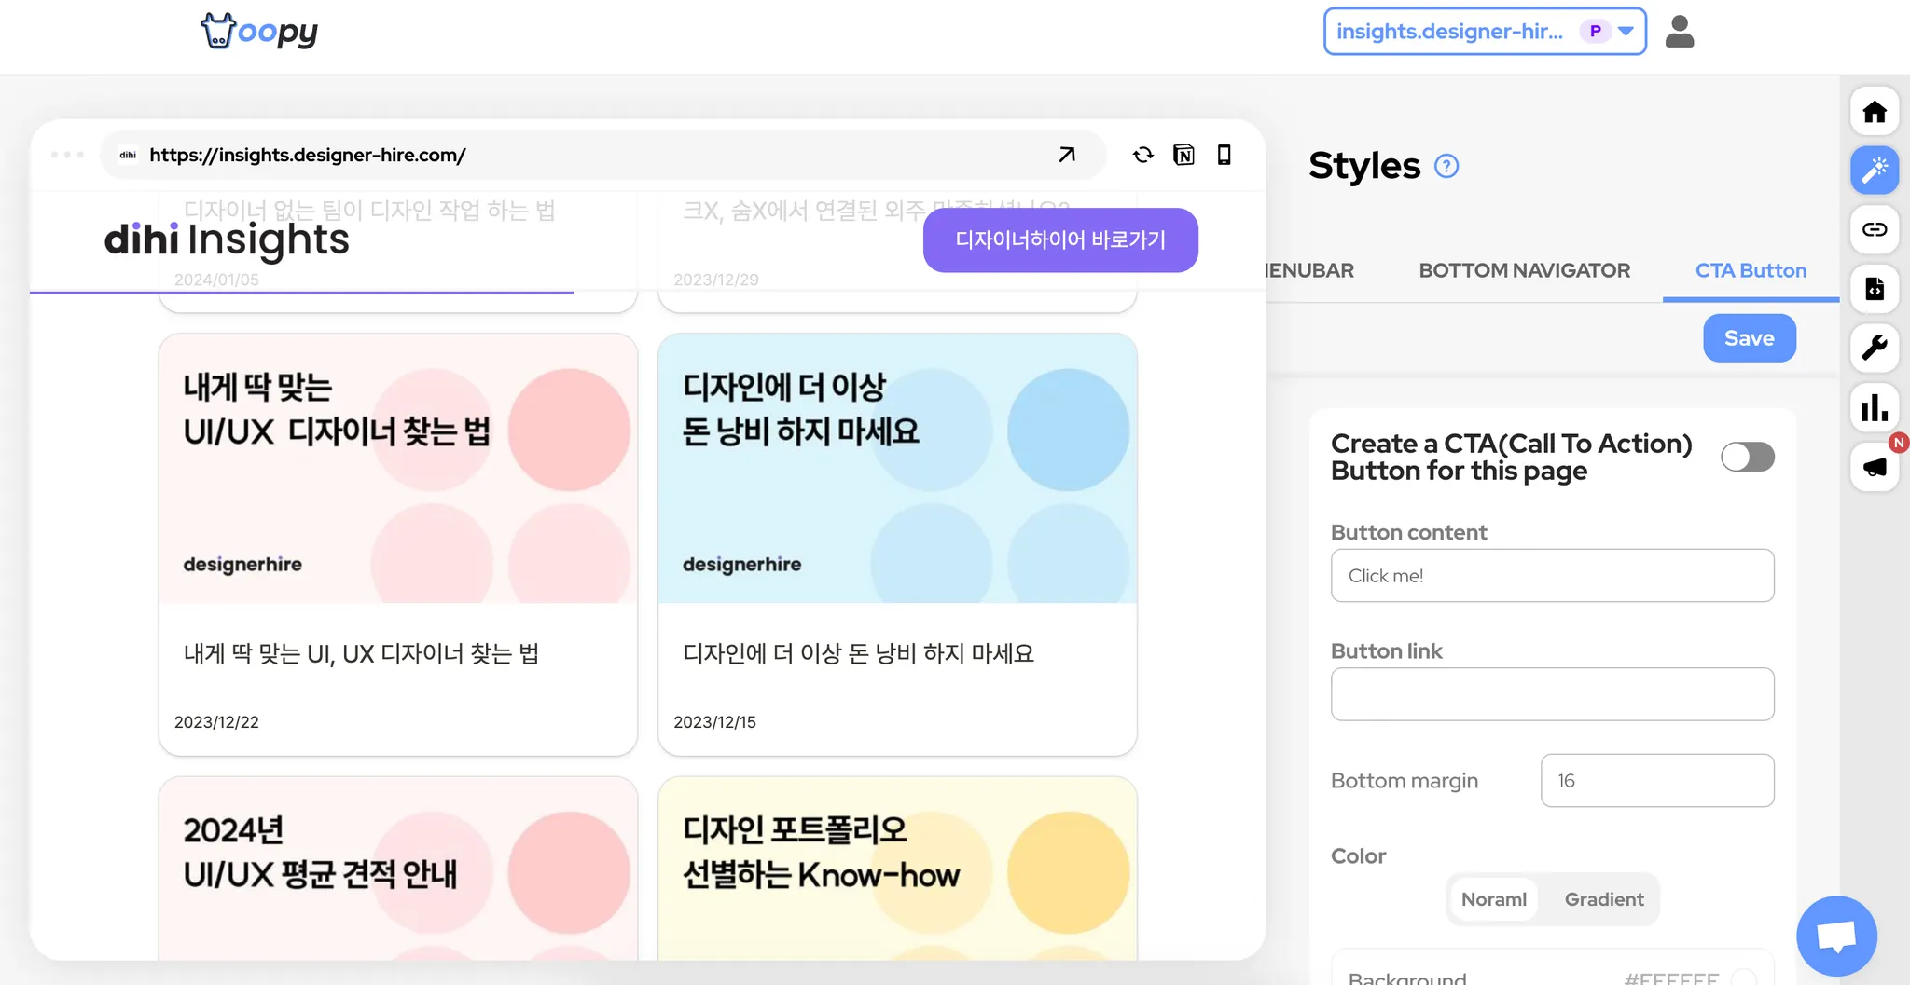Open the megaphone announcements icon
The width and height of the screenshot is (1910, 985).
[x=1875, y=466]
